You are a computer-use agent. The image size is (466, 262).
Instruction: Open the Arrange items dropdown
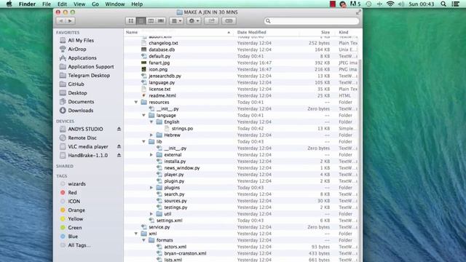[176, 21]
